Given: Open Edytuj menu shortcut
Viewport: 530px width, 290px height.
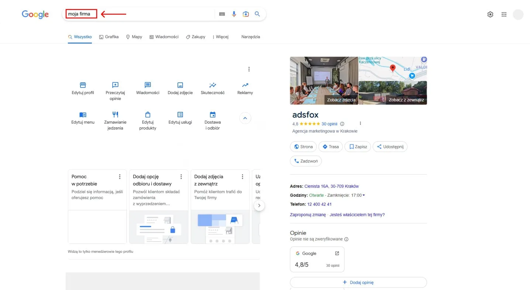Looking at the screenshot, I should tap(83, 118).
